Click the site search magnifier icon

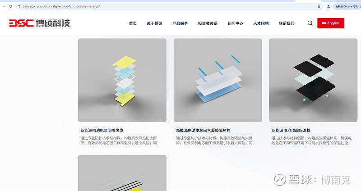coord(310,23)
